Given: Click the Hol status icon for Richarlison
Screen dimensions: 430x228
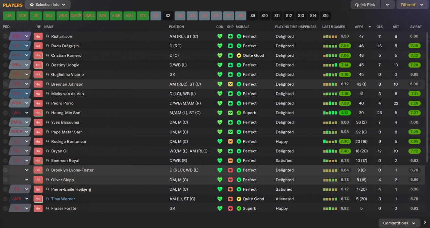Looking at the screenshot, I should [x=38, y=36].
